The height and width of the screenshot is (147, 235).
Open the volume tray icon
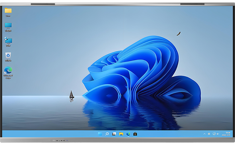(x=218, y=134)
